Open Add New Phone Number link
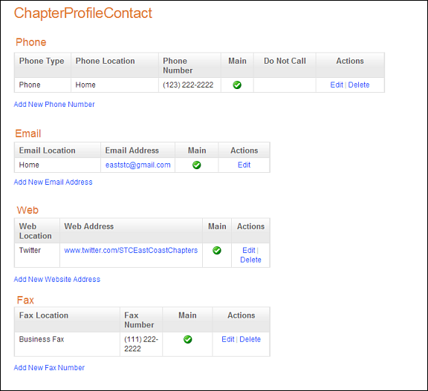Viewport: 428px width, 391px height. [x=54, y=105]
